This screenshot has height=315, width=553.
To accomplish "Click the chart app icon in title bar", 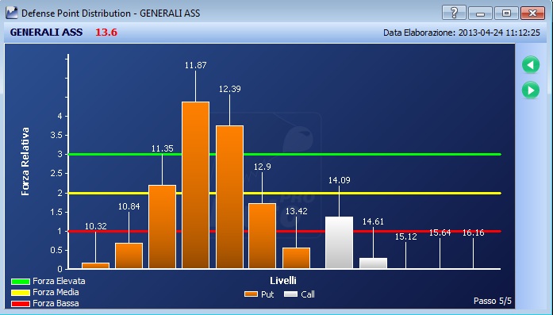I will (12, 13).
